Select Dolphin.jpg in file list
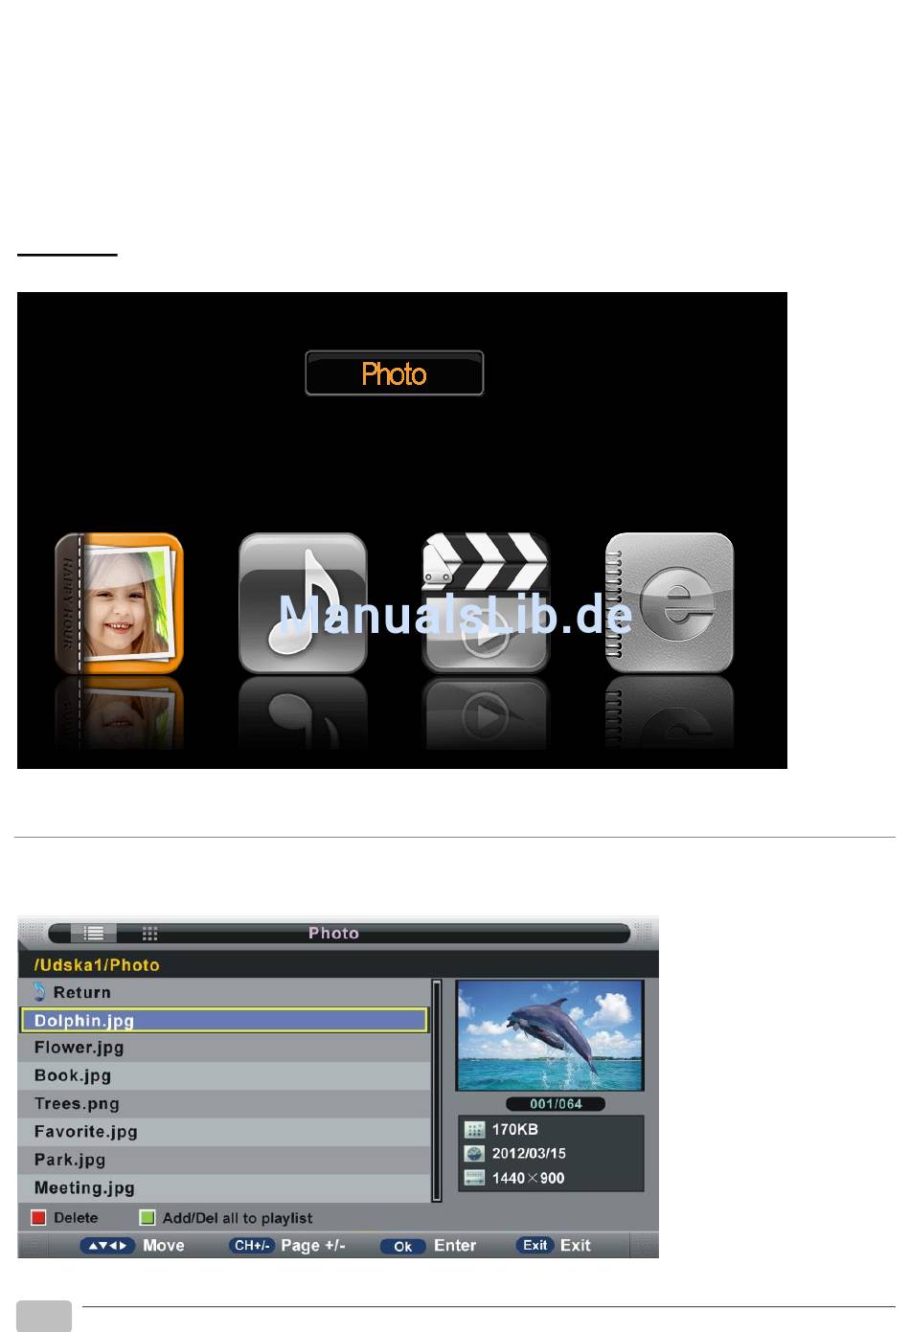The width and height of the screenshot is (910, 1332). (x=223, y=1020)
